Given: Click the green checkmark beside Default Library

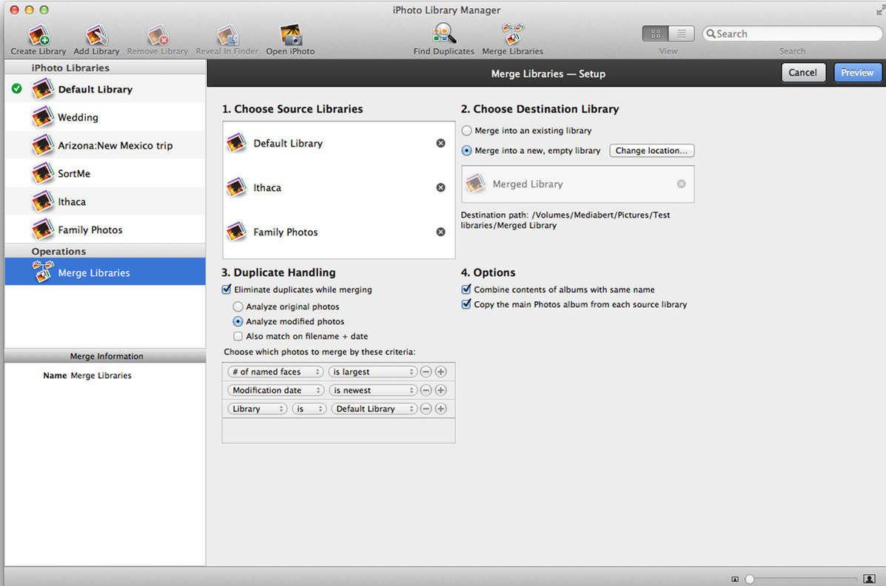Looking at the screenshot, I should [x=17, y=89].
